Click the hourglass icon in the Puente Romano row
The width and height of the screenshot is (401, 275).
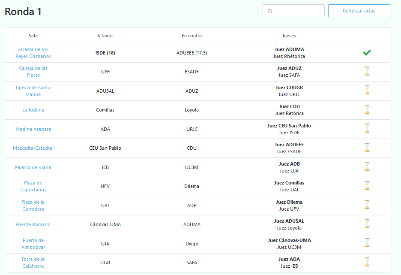coord(367,224)
